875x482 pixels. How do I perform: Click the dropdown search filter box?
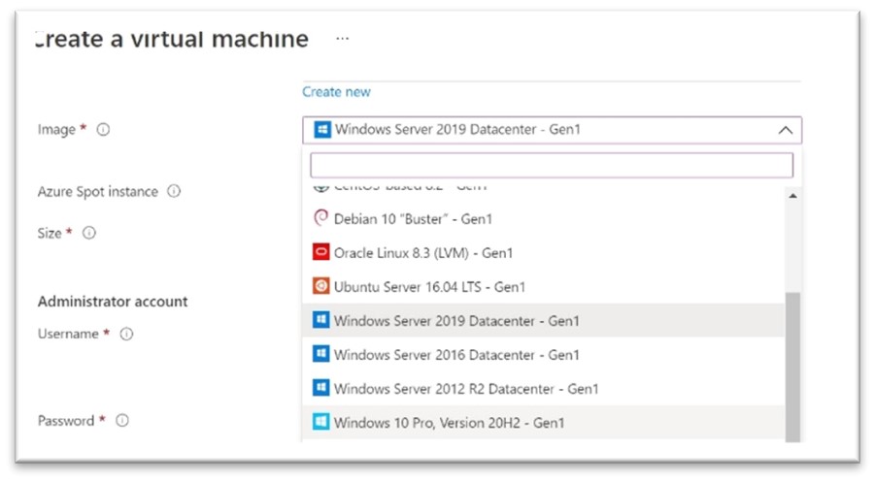click(552, 165)
